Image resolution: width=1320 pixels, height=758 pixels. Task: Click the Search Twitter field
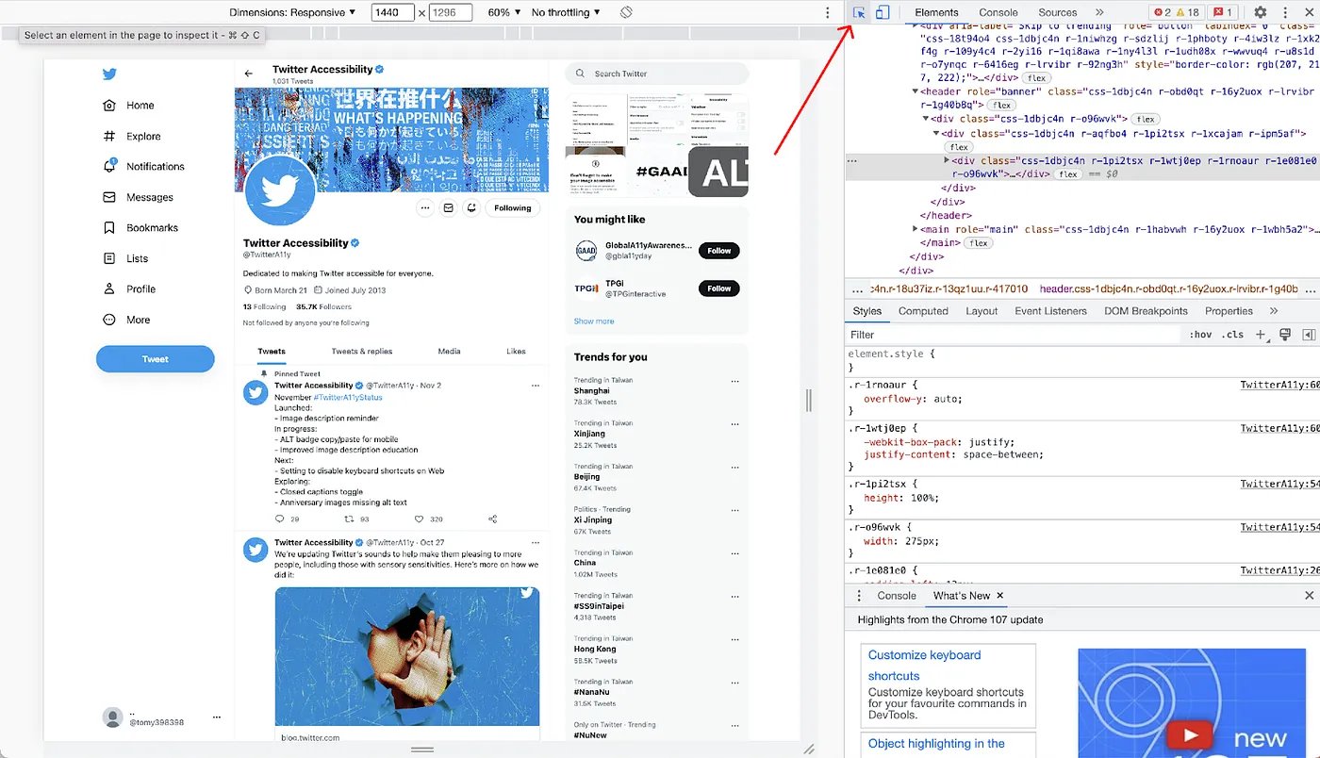tap(657, 74)
